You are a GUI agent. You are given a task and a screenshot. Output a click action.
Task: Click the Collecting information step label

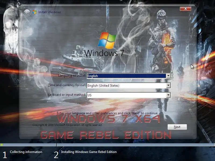click(26, 152)
